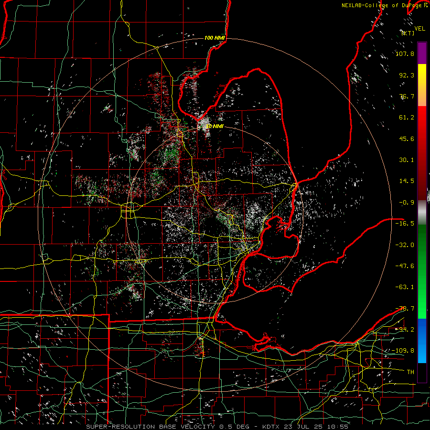The width and height of the screenshot is (430, 430).
Task: Select the -0.9 value on velocity scale
Action: tap(407, 203)
